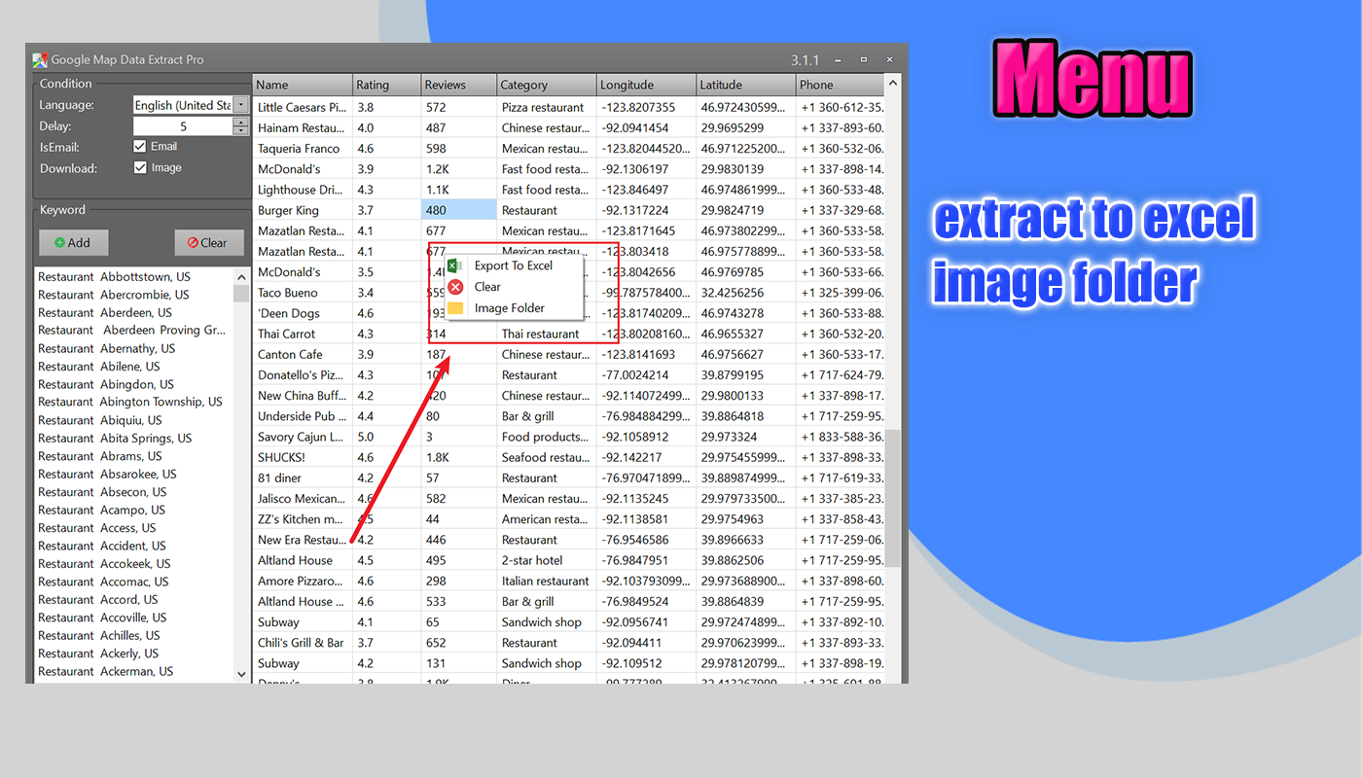Image resolution: width=1362 pixels, height=778 pixels.
Task: Select the Canton Cafe name cell
Action: click(303, 354)
